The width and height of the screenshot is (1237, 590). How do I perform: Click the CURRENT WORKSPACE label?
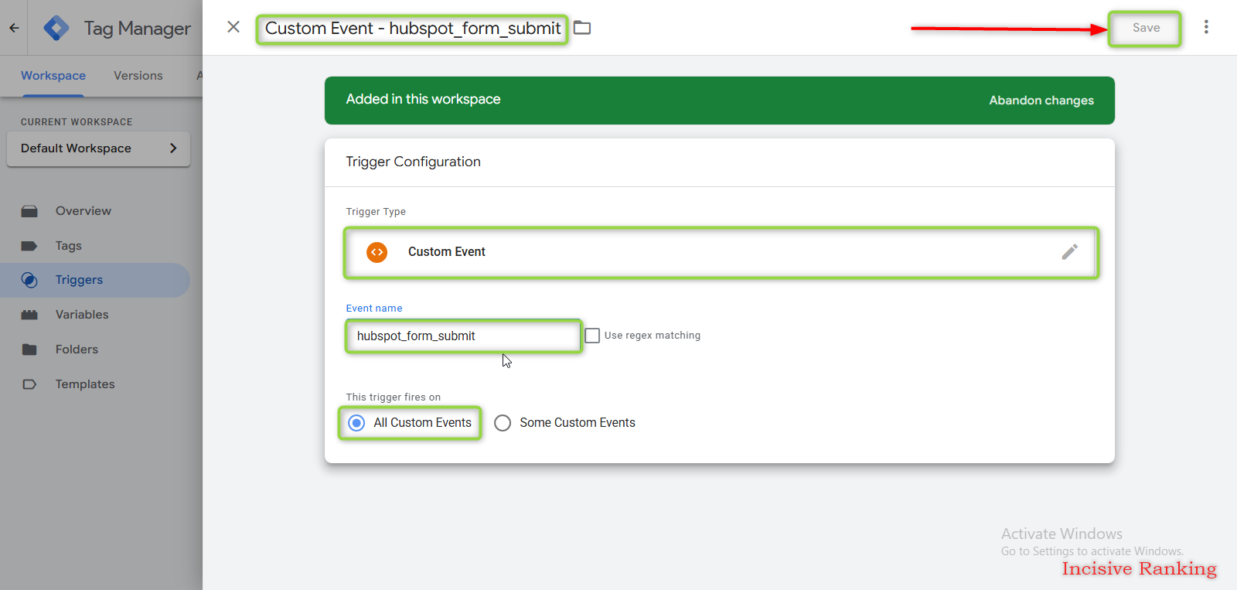point(77,122)
